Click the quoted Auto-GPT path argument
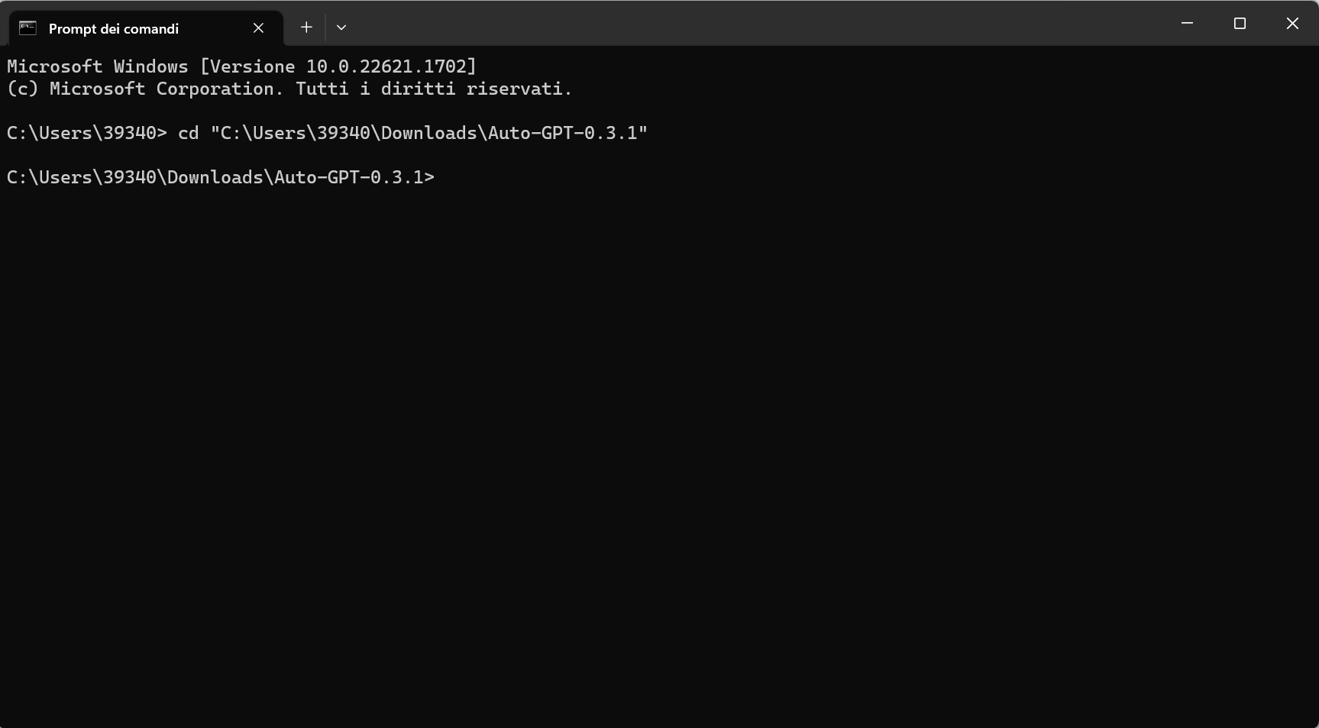The height and width of the screenshot is (728, 1319). coord(429,133)
